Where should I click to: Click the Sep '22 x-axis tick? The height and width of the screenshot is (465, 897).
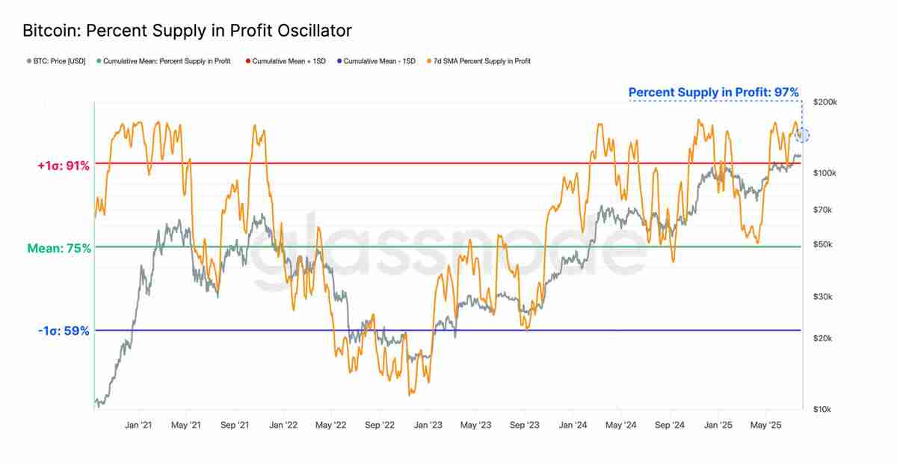pos(380,425)
